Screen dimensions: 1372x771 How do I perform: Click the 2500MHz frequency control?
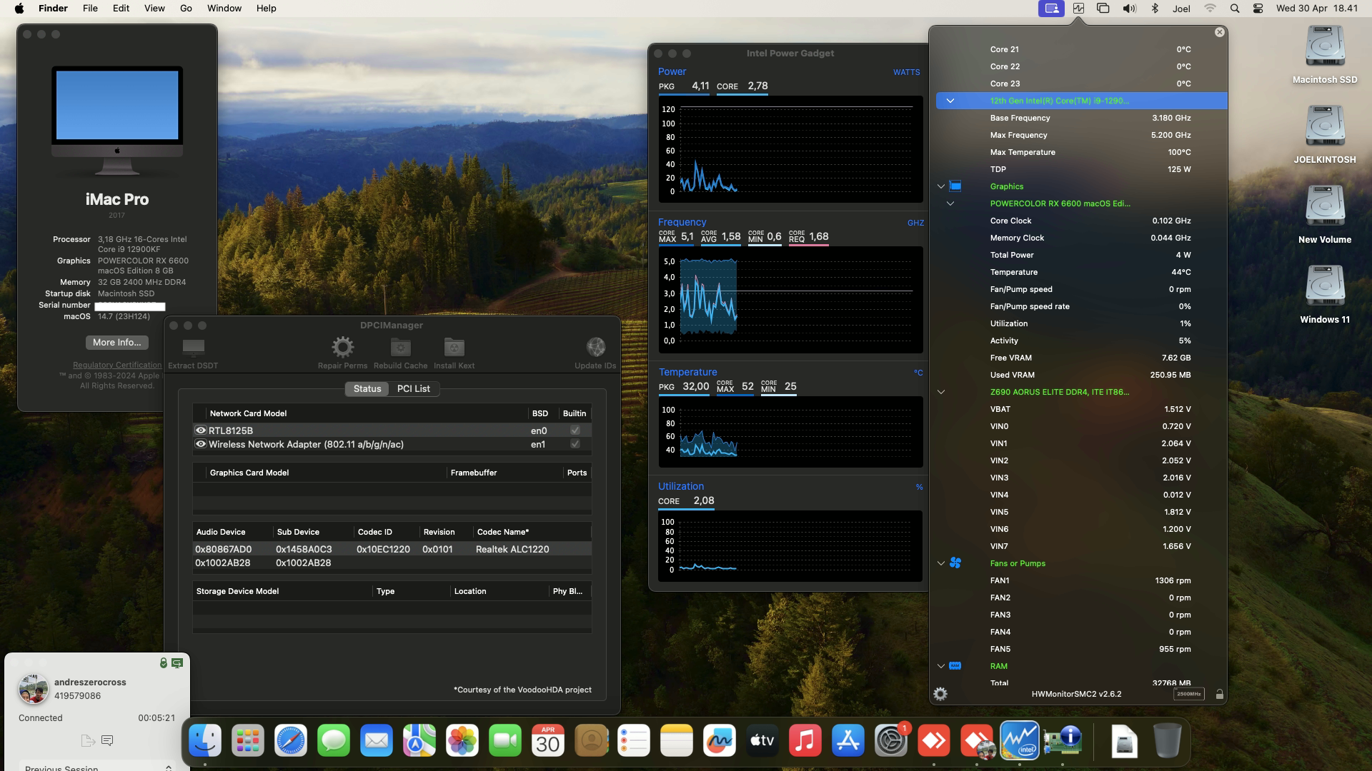click(x=1188, y=693)
